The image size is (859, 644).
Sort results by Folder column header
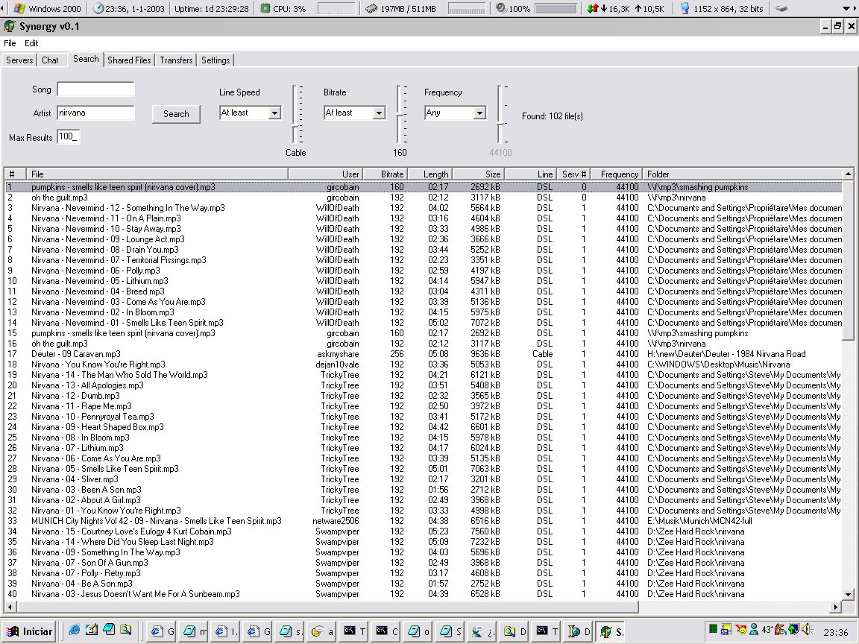pos(743,174)
